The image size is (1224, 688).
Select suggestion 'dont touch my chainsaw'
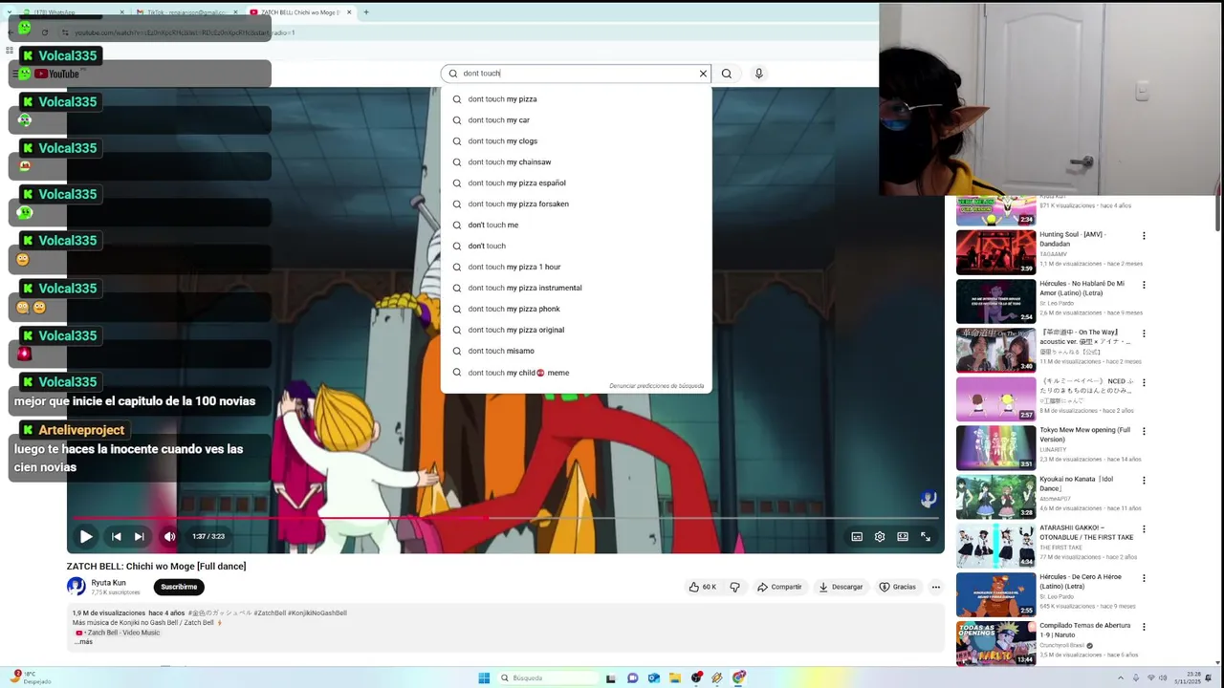(576, 162)
